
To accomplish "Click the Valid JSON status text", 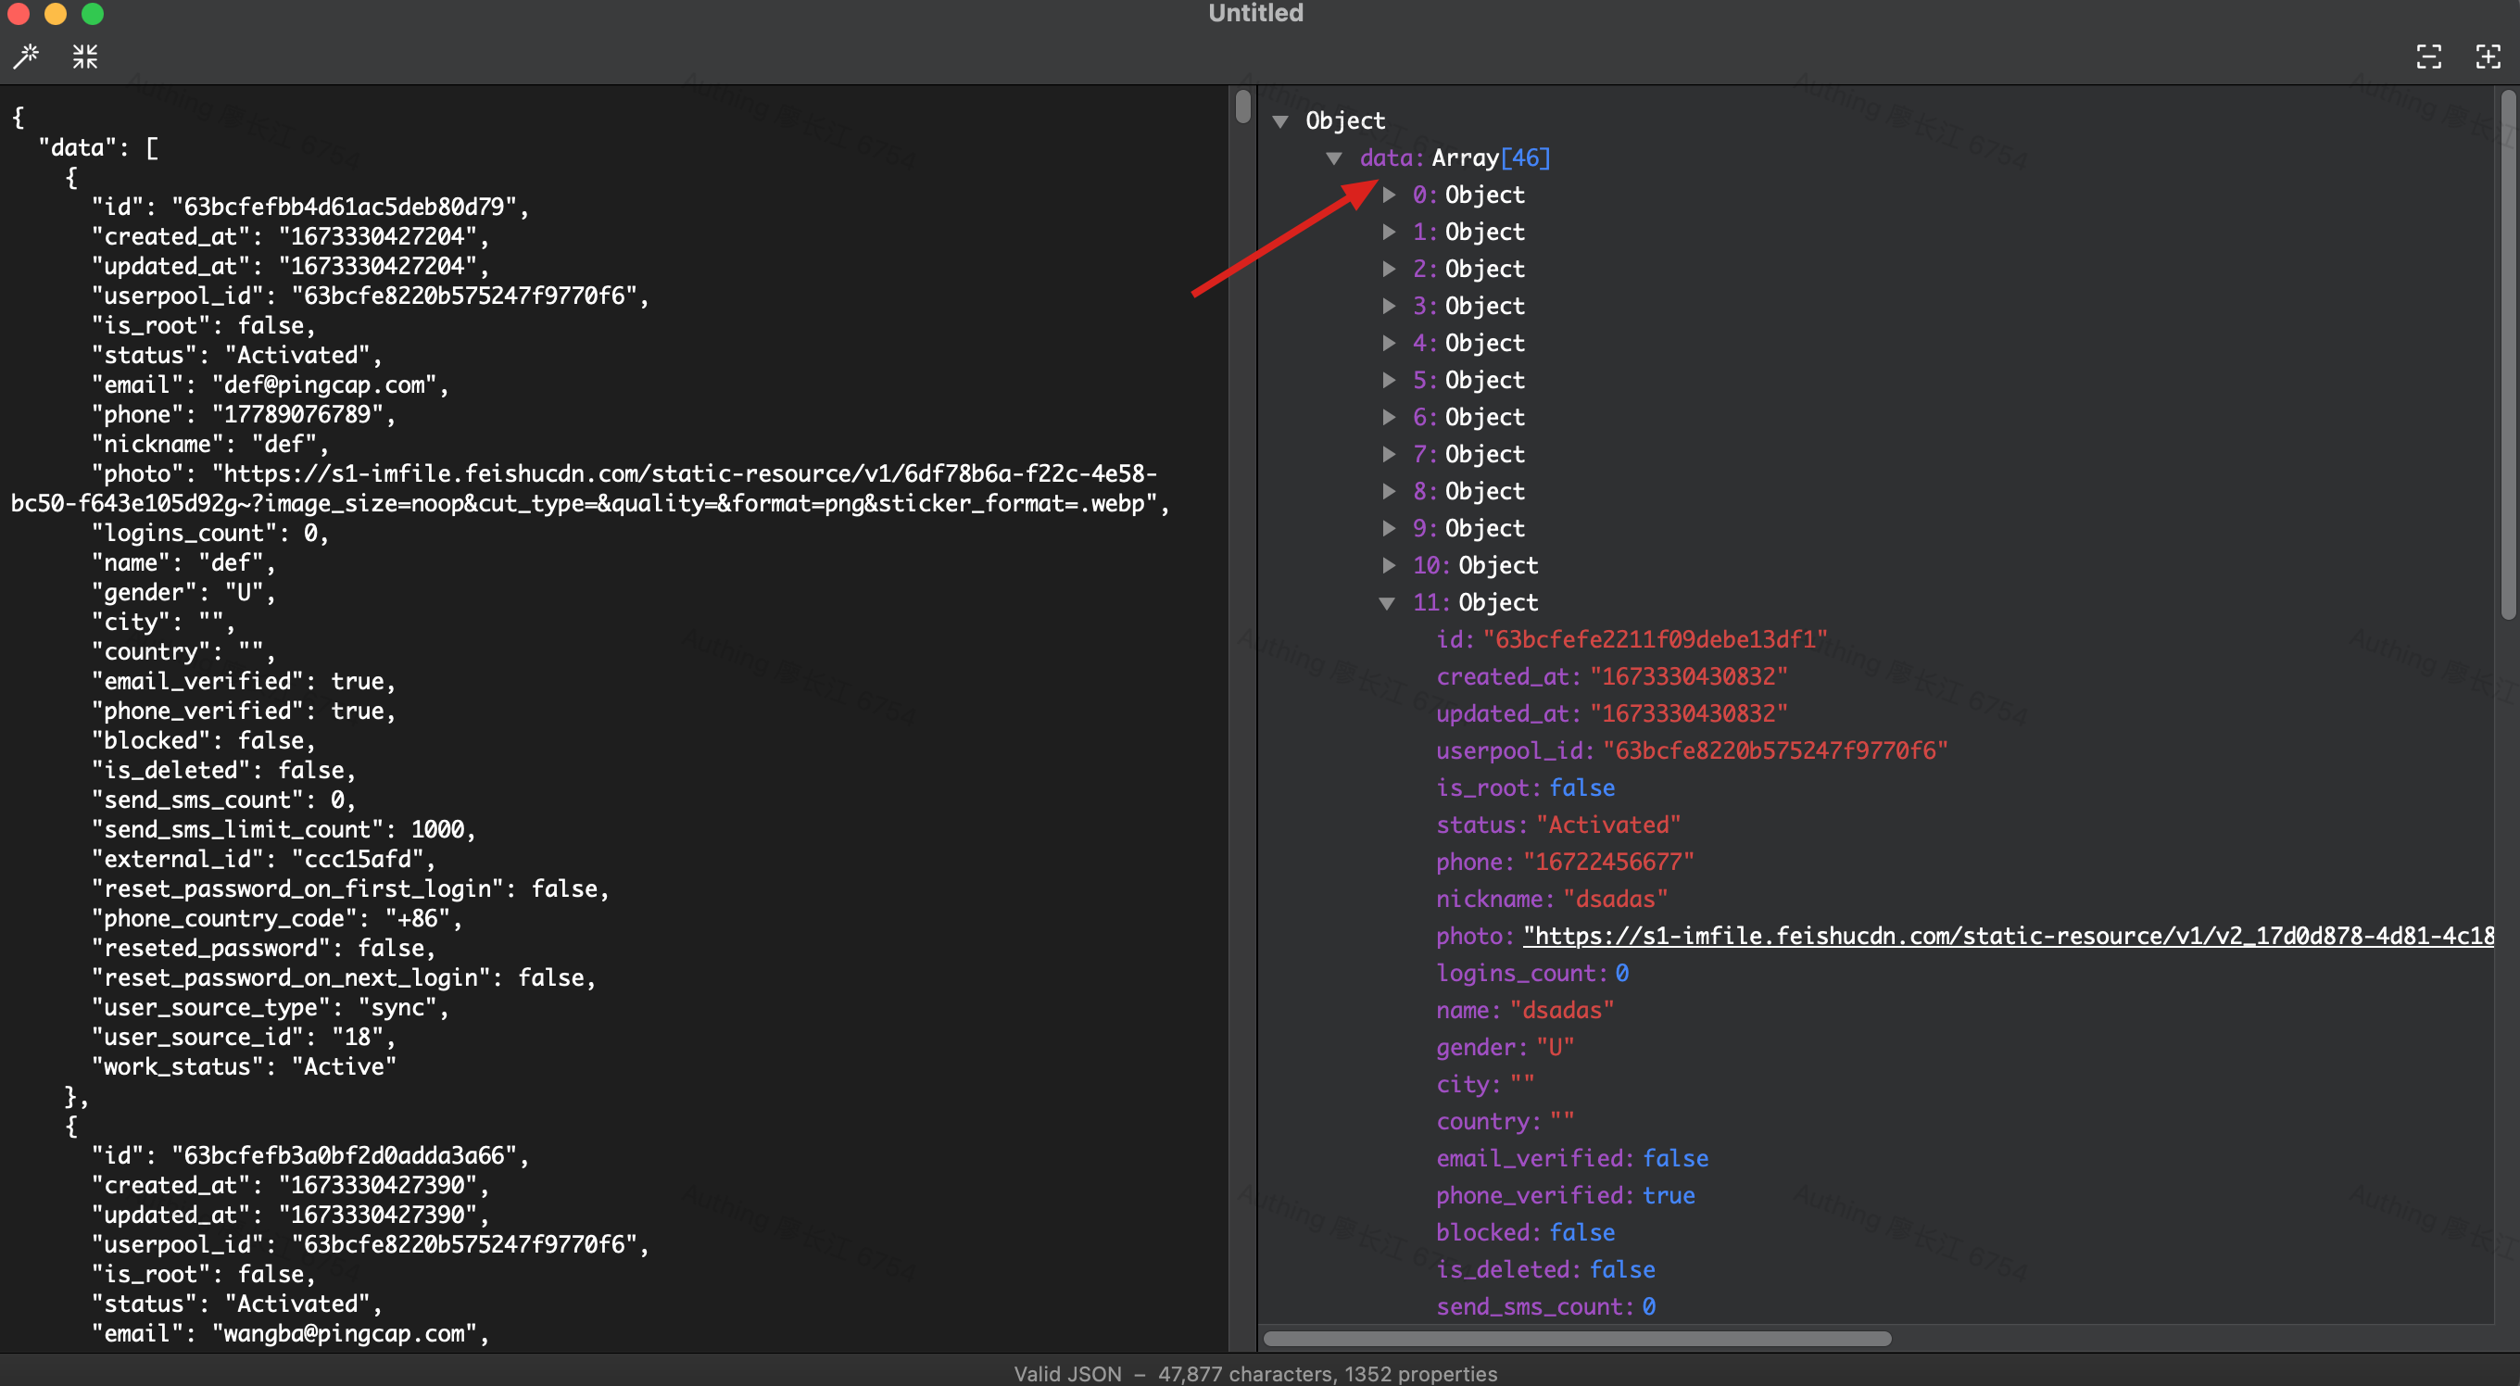I will (1067, 1373).
